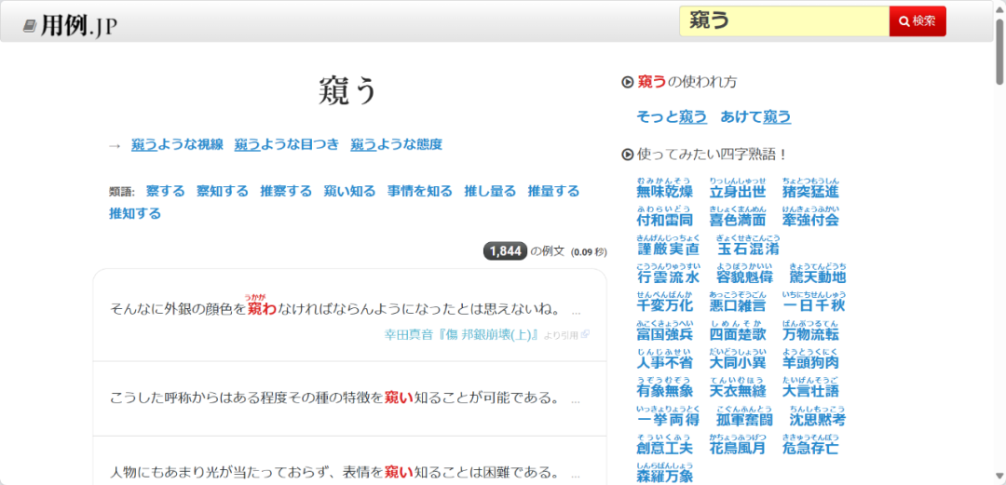The width and height of the screenshot is (1006, 485).
Task: Expand the ellipsis after 可能である。
Action: click(x=576, y=401)
